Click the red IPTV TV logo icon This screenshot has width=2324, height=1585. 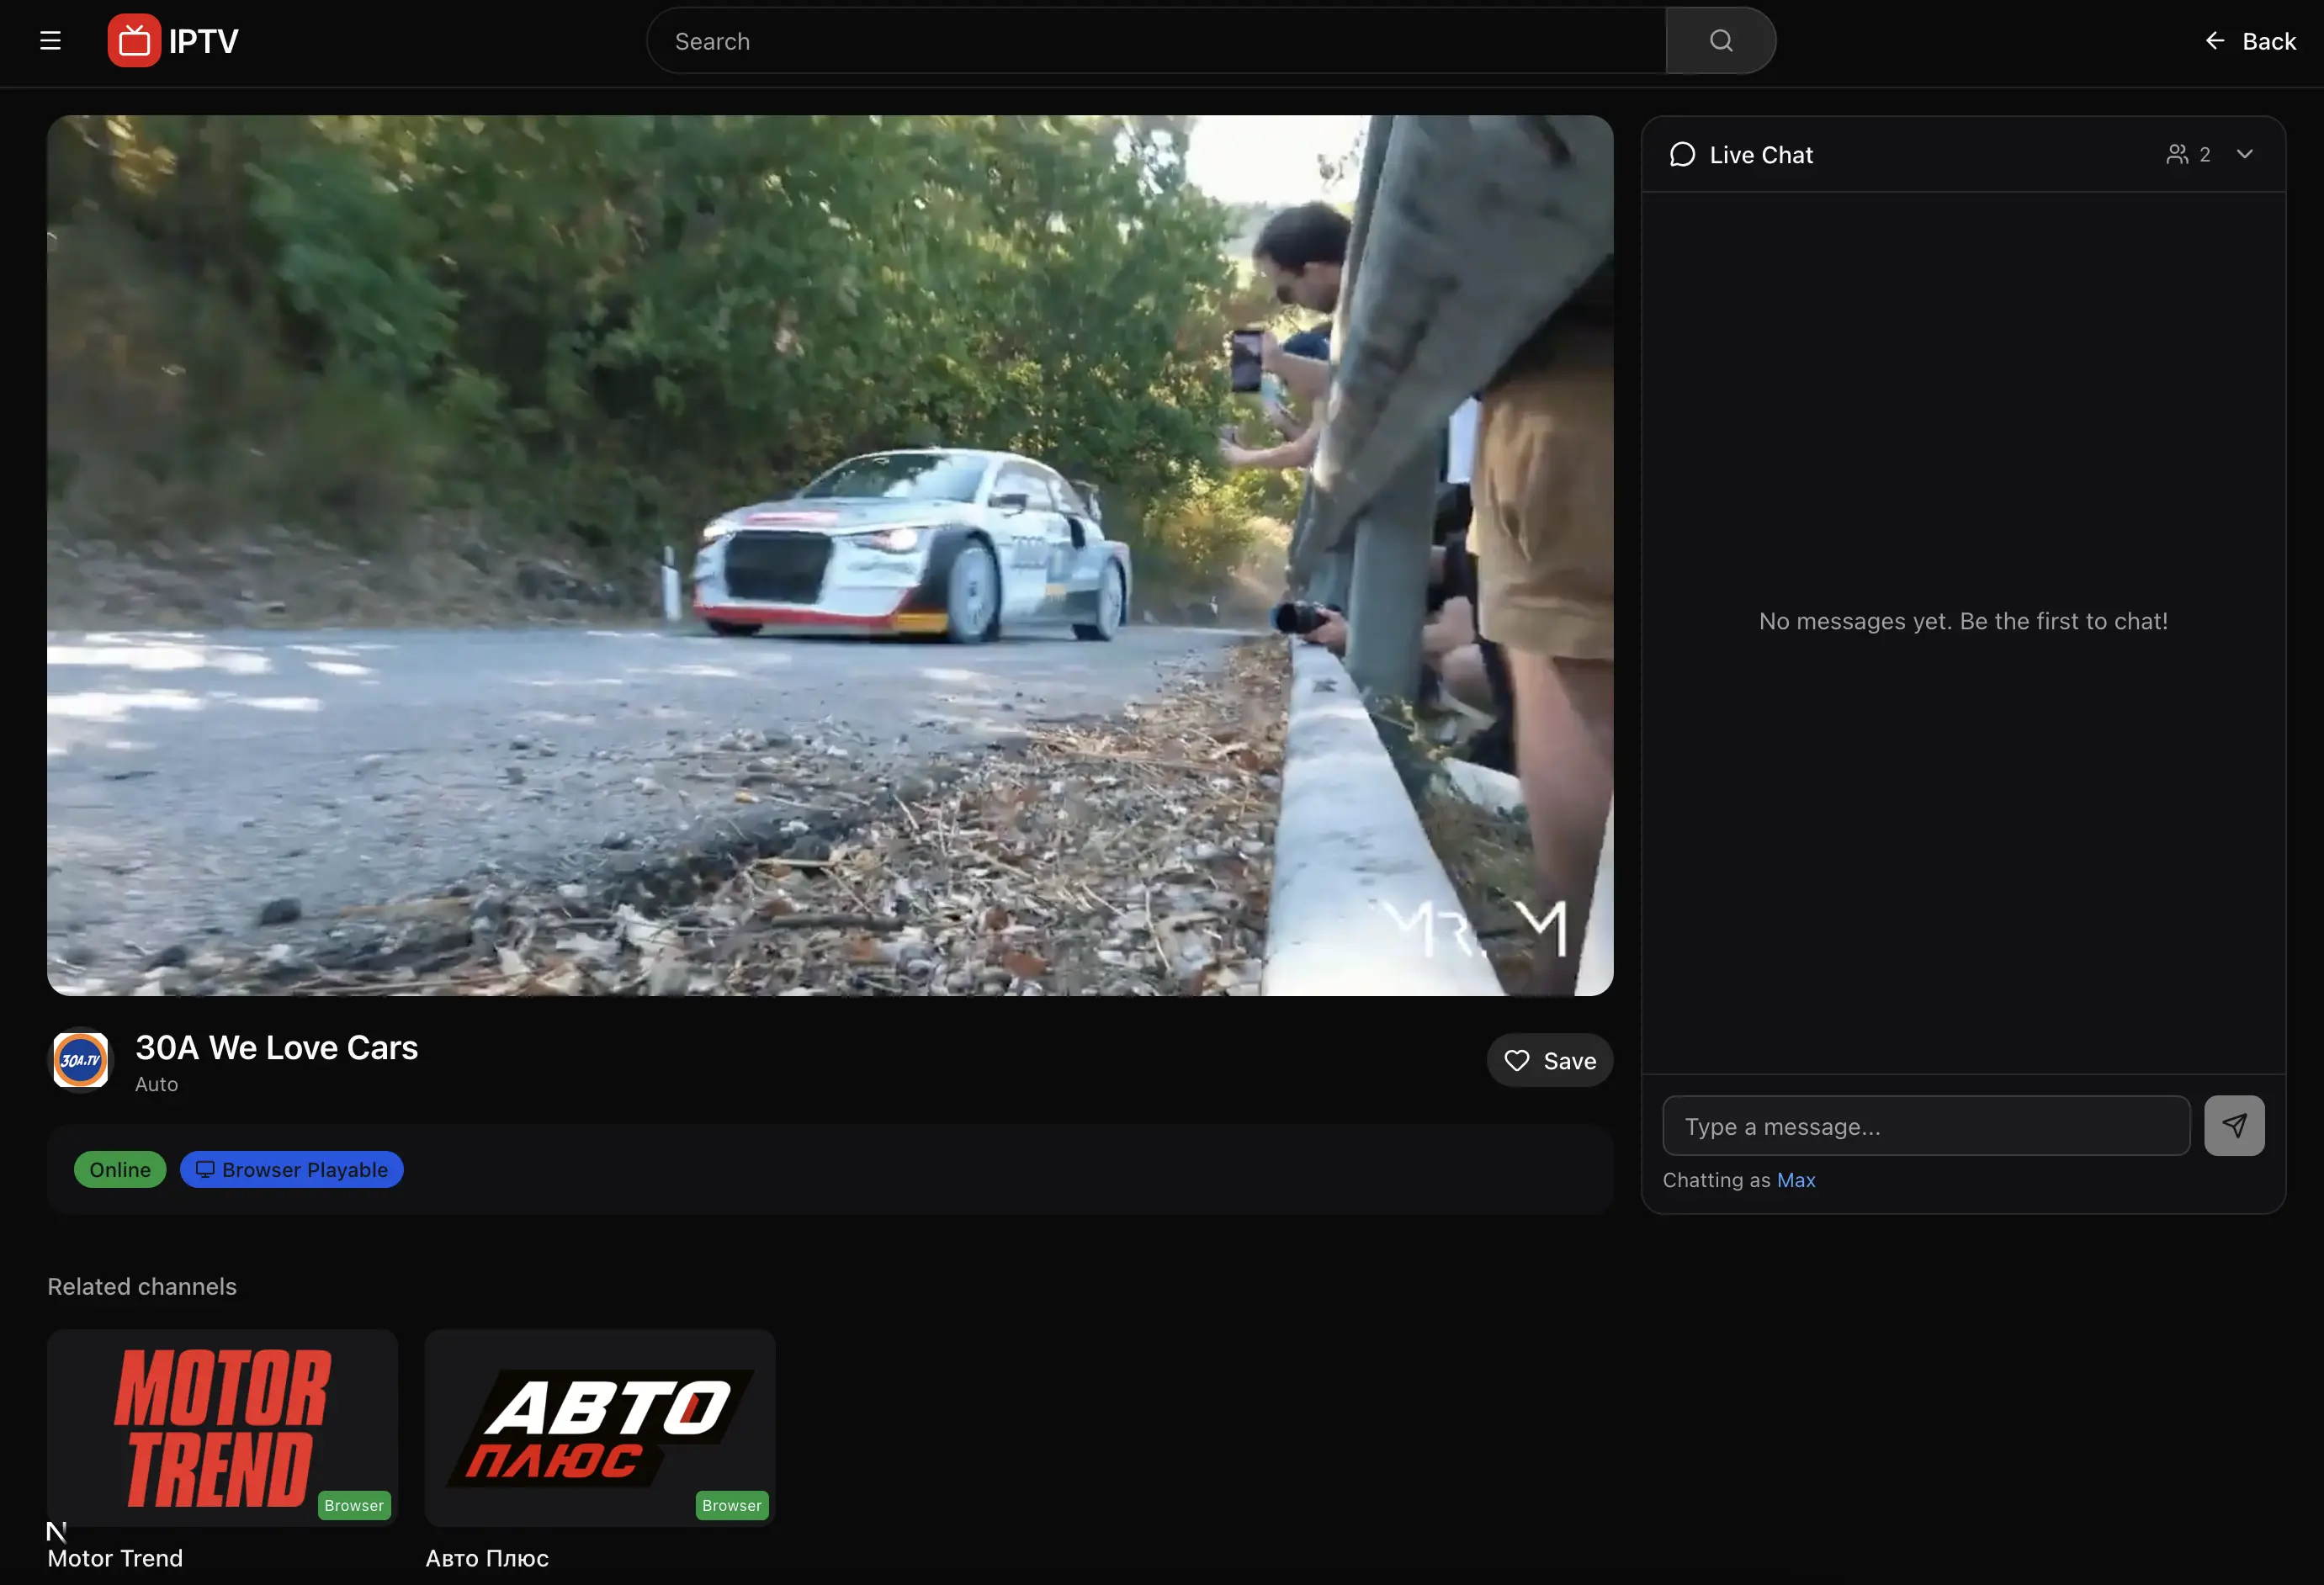[x=134, y=40]
